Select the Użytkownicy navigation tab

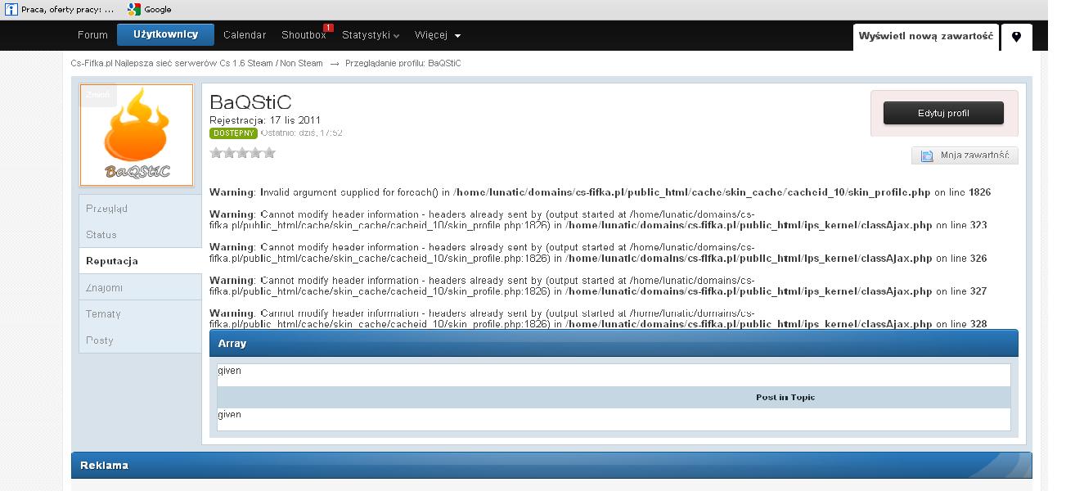tap(165, 35)
